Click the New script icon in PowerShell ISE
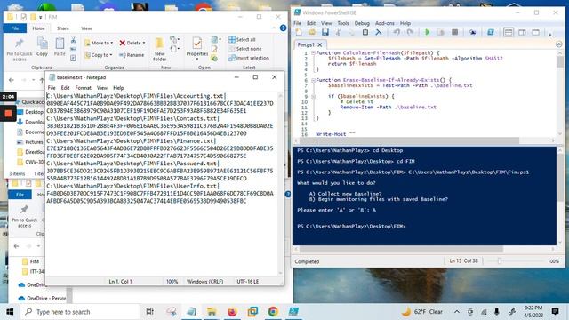Image resolution: width=569 pixels, height=320 pixels. point(299,32)
